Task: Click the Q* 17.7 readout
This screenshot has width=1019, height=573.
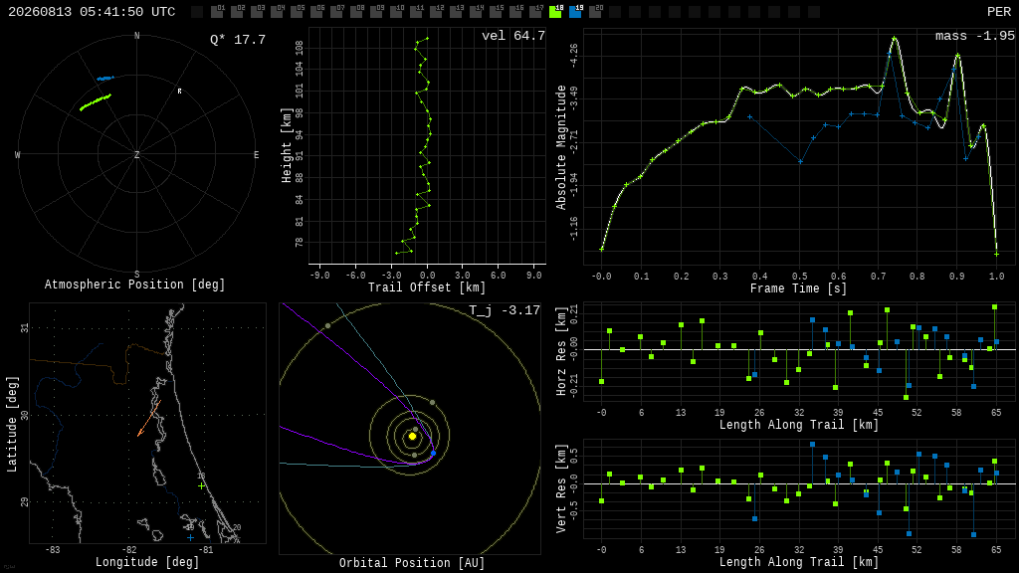Action: (x=238, y=40)
